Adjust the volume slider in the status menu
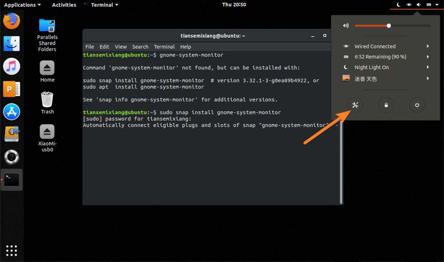The image size is (444, 262). point(392,26)
